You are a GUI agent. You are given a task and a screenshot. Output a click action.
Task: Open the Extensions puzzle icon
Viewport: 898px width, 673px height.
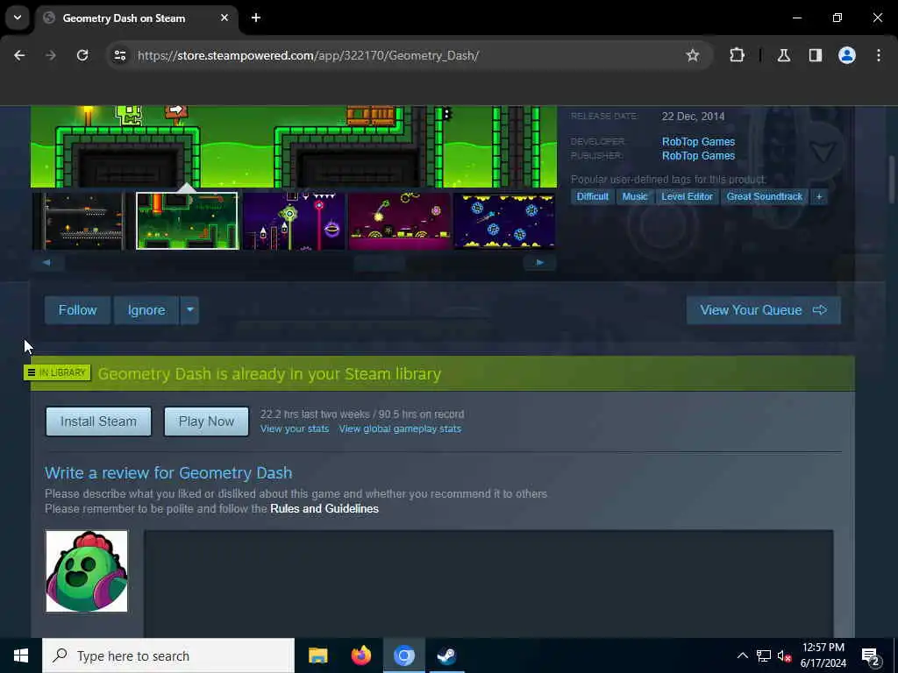737,55
